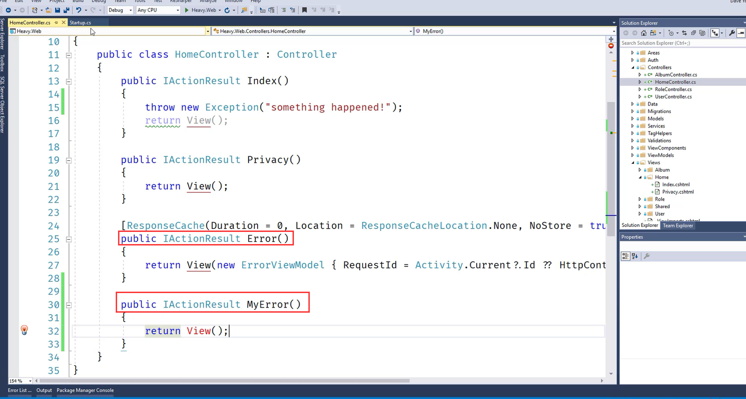
Task: Expand the Models folder node
Action: pyautogui.click(x=633, y=119)
